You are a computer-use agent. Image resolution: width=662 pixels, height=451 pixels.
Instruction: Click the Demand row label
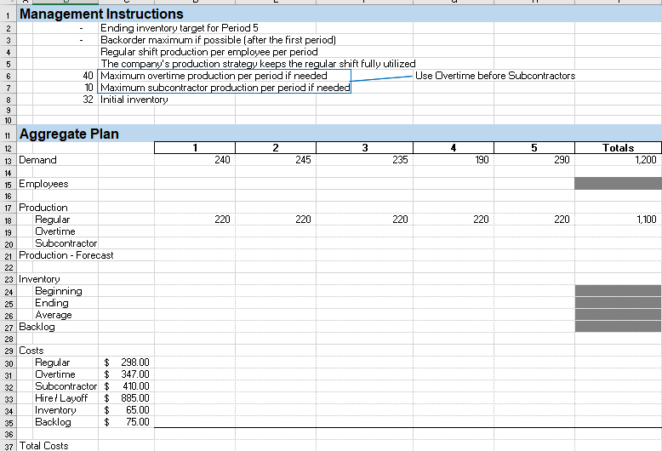pyautogui.click(x=37, y=160)
